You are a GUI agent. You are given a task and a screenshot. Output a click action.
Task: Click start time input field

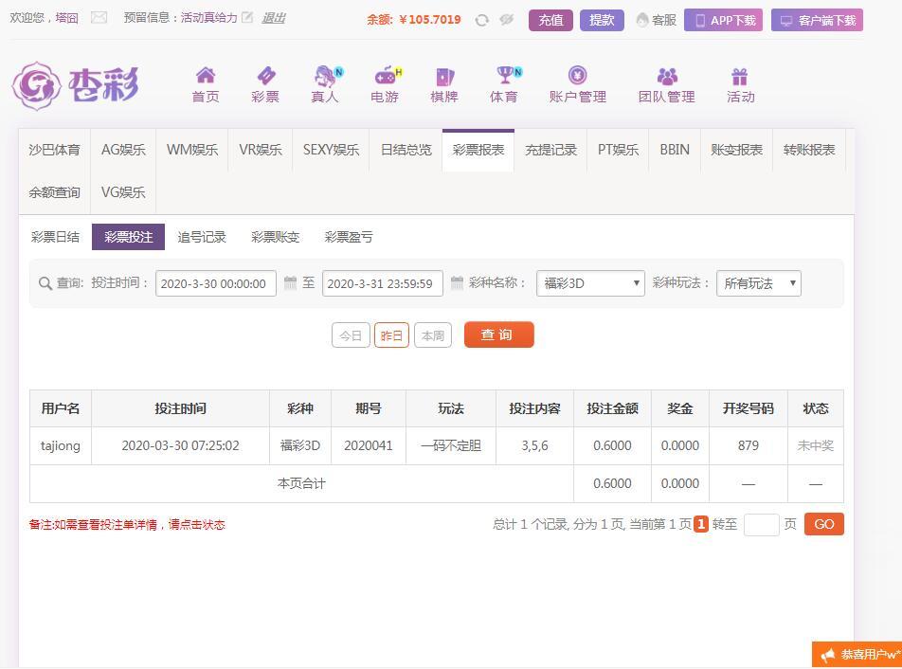pos(216,283)
